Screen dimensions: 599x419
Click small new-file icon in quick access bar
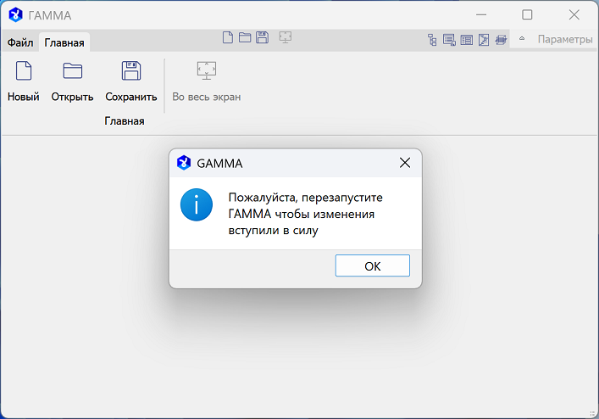227,37
